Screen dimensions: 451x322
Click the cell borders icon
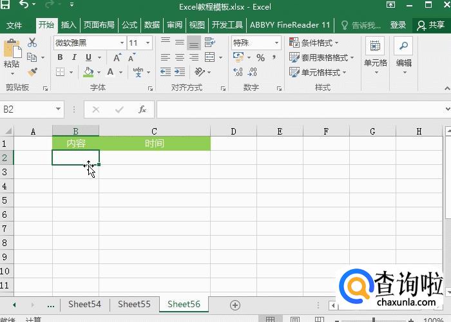click(60, 72)
